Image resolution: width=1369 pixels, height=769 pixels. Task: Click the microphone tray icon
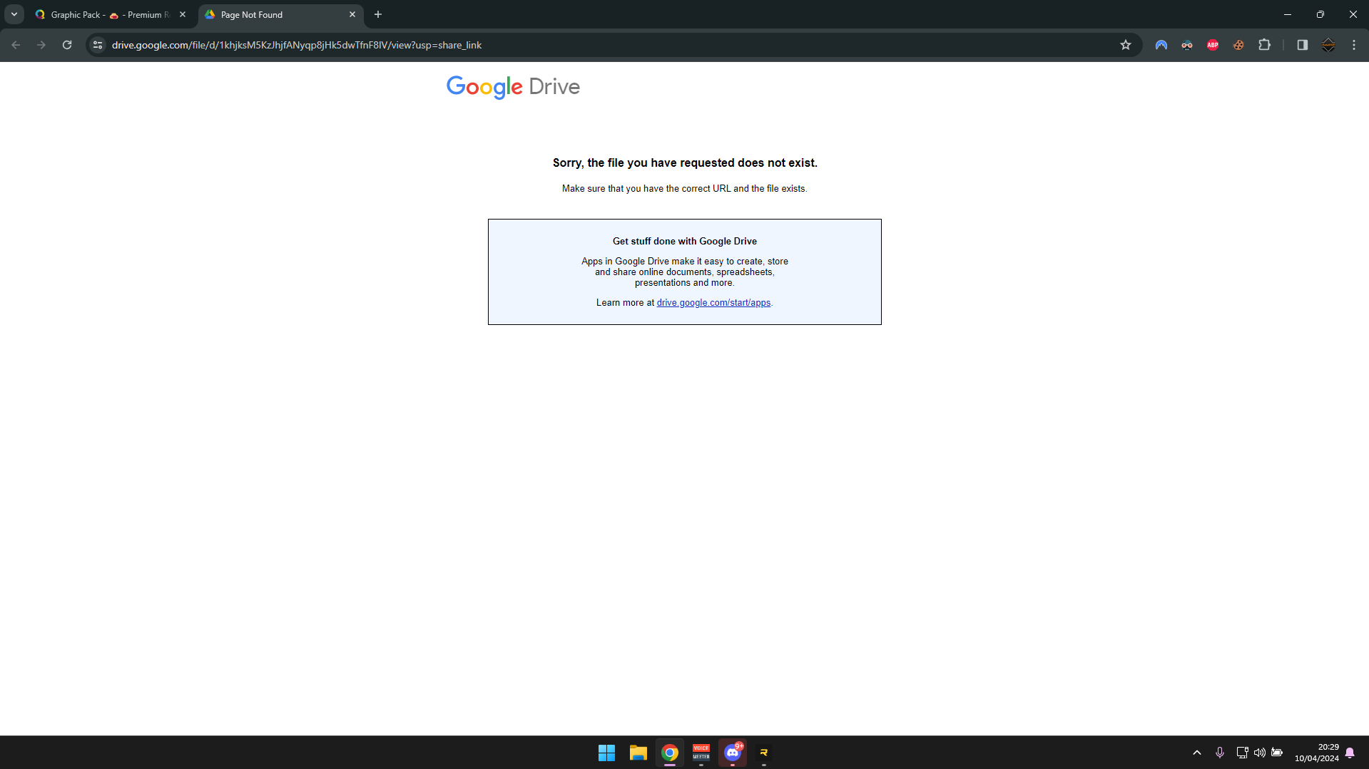[x=1220, y=753]
